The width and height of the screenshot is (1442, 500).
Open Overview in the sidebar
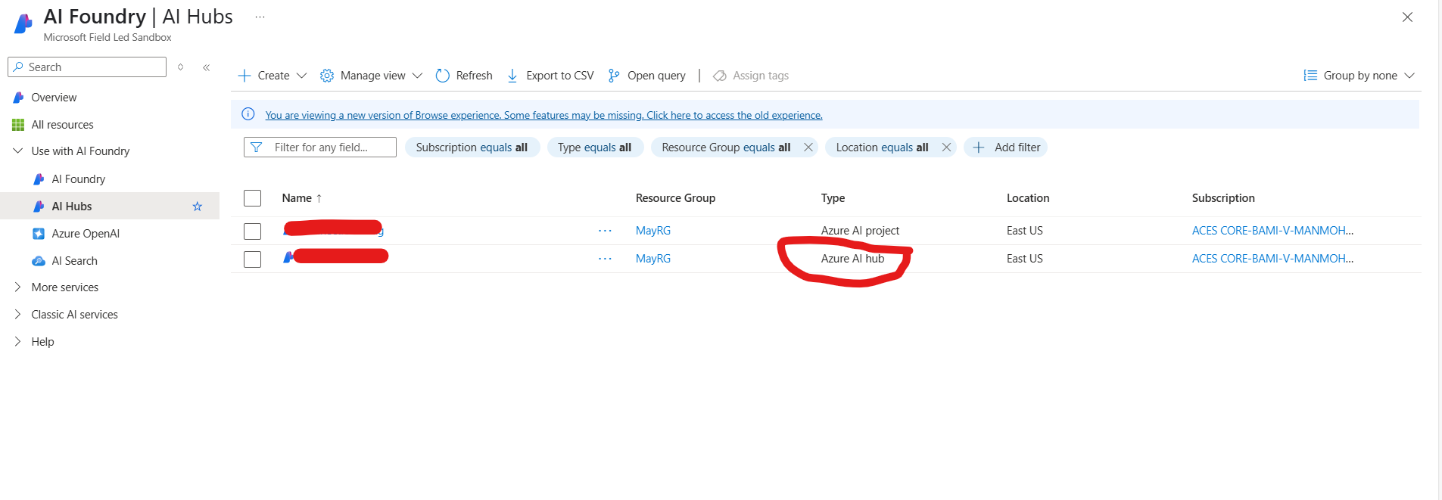click(x=54, y=98)
